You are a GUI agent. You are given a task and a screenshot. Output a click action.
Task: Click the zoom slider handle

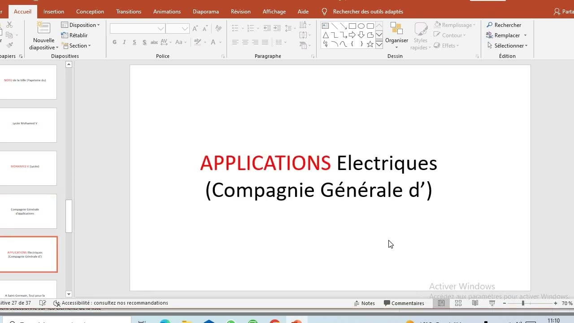click(x=523, y=303)
